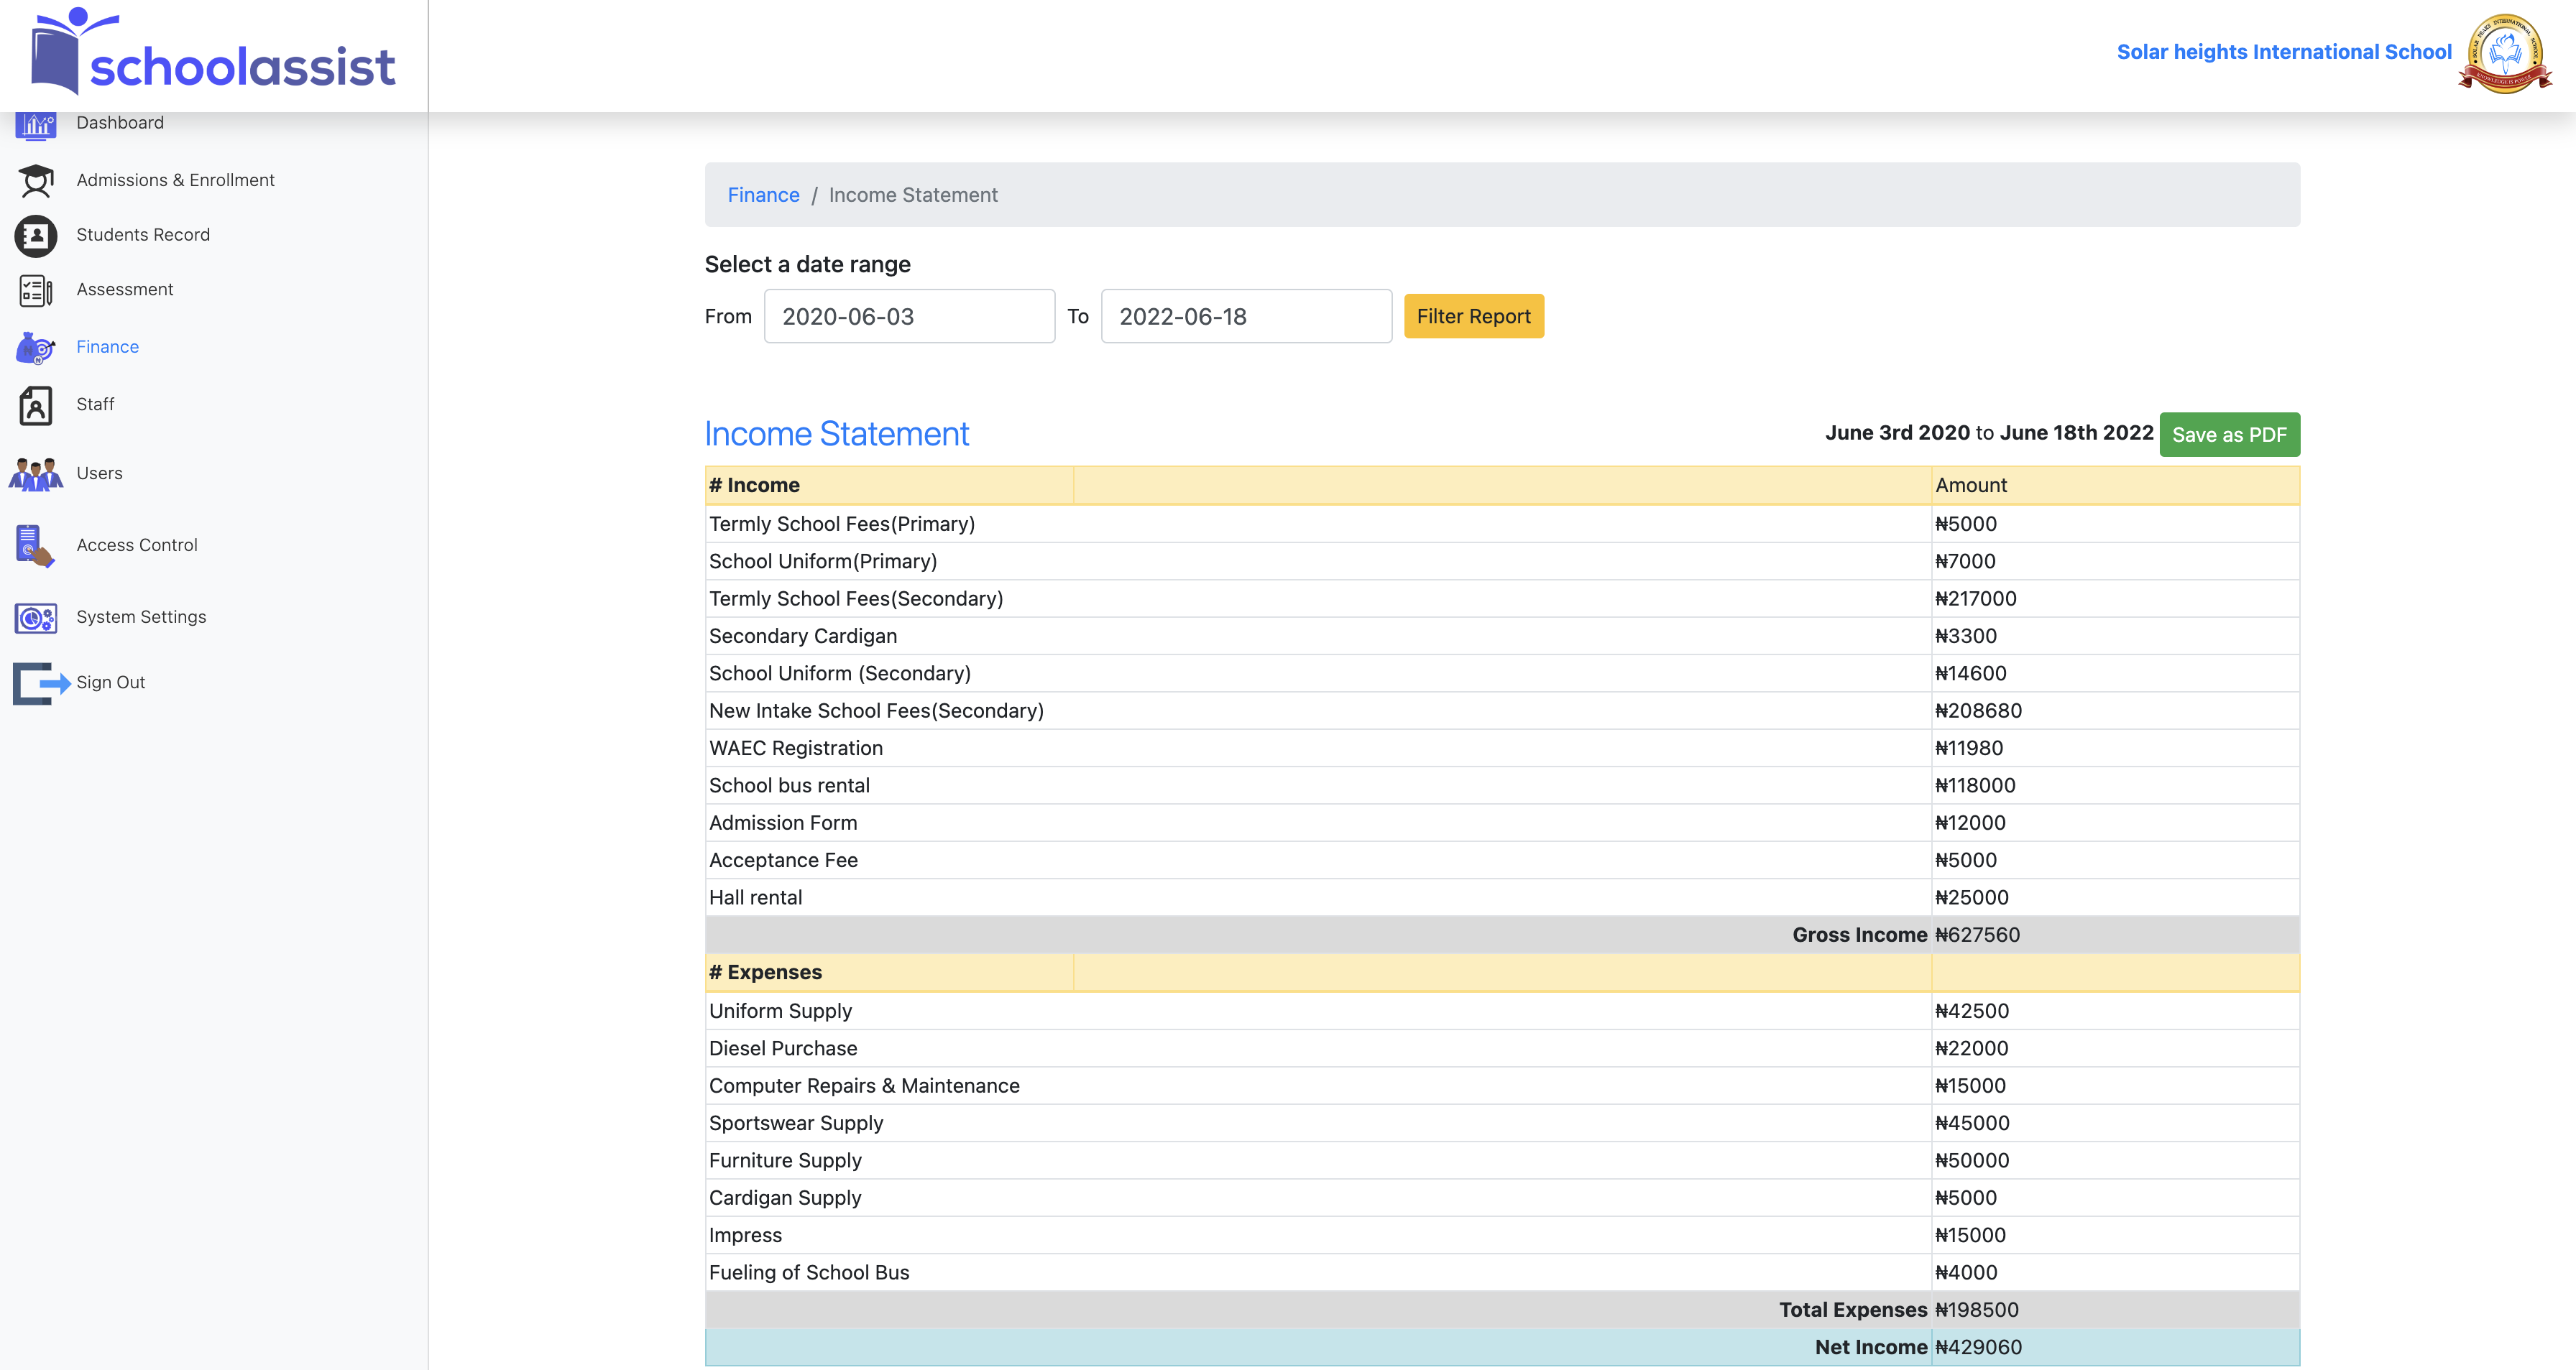Open the From date field
The image size is (2576, 1370).
[909, 316]
